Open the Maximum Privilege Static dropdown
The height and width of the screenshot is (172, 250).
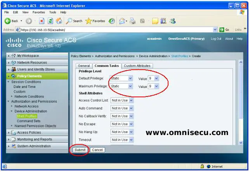point(121,86)
